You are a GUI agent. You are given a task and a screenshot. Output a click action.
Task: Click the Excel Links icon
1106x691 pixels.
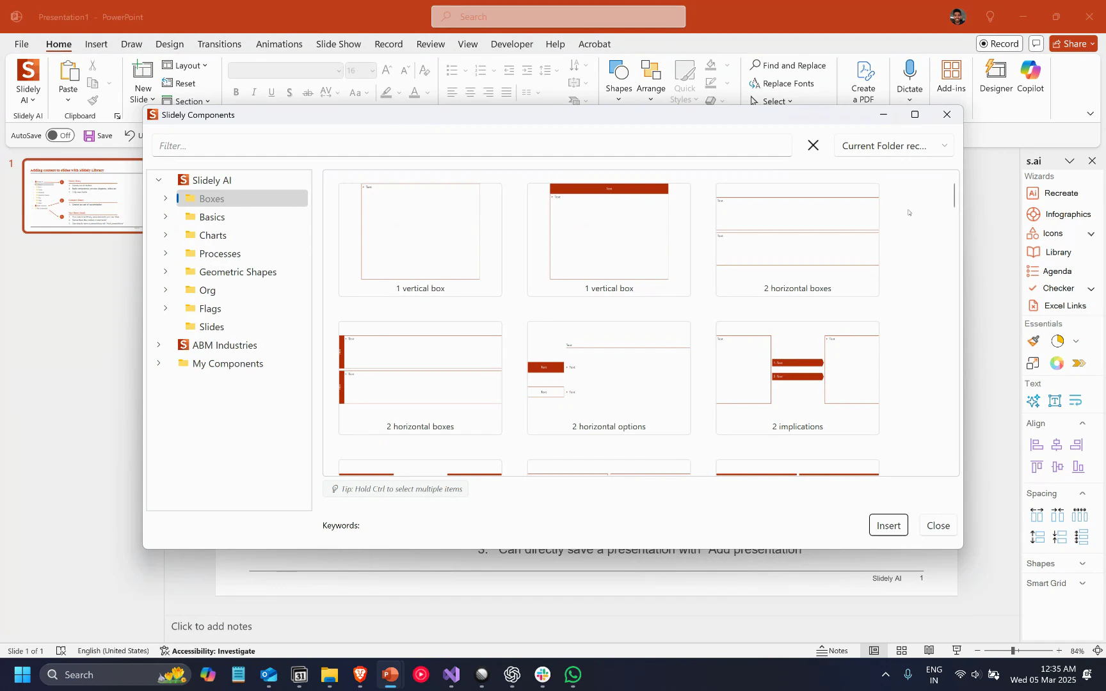1033,306
